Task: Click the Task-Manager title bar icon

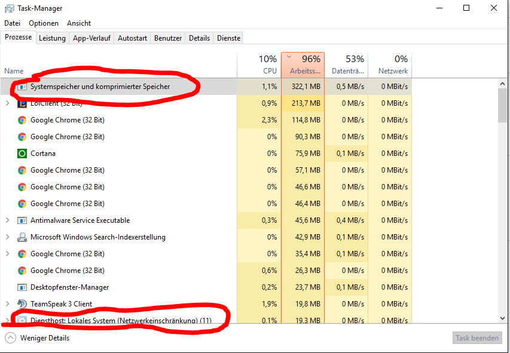Action: [10, 8]
